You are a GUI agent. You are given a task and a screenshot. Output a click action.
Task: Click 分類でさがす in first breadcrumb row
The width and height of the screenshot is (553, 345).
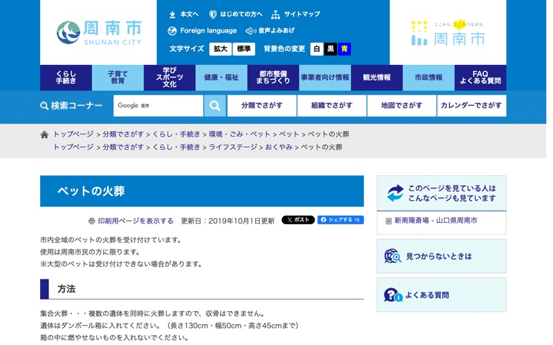click(123, 135)
